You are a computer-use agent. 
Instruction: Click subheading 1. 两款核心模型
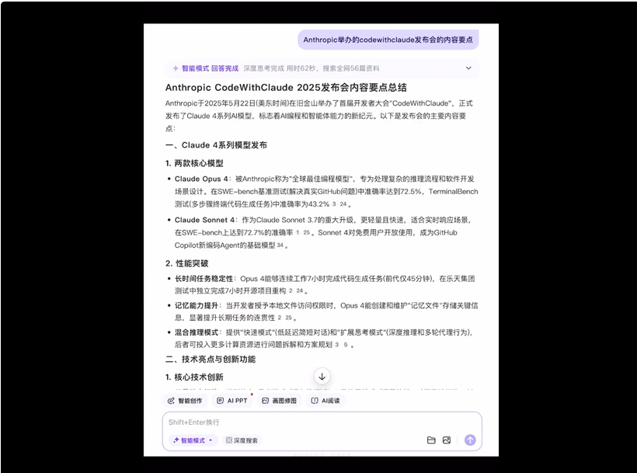[194, 163]
